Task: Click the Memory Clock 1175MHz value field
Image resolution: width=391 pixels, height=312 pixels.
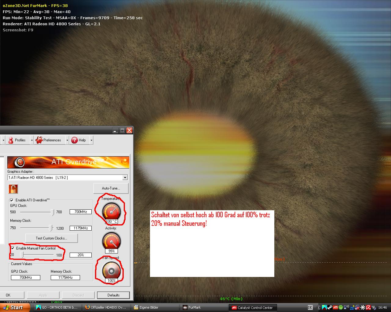Action: point(81,228)
